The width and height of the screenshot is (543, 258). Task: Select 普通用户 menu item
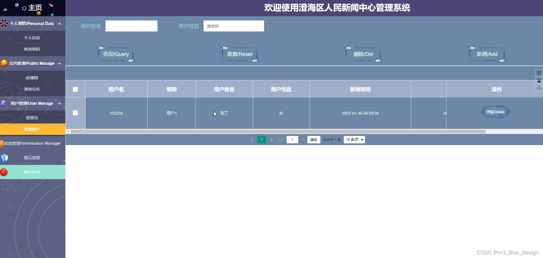[33, 129]
